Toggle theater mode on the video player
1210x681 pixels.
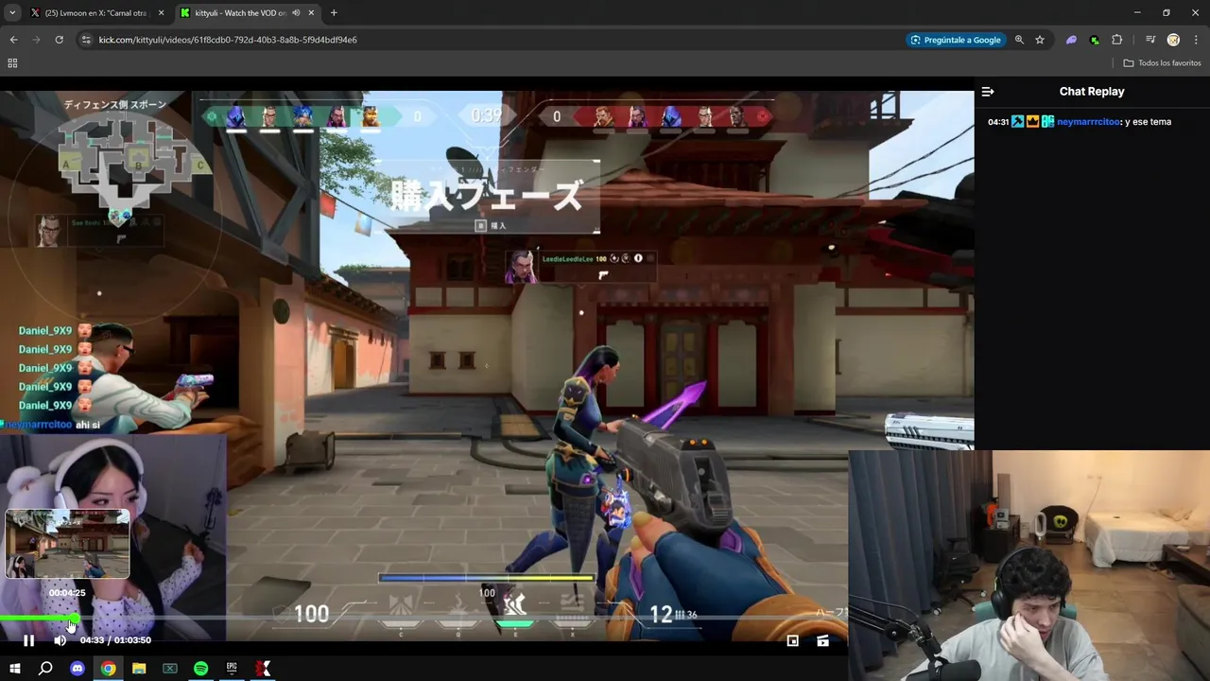pyautogui.click(x=822, y=640)
